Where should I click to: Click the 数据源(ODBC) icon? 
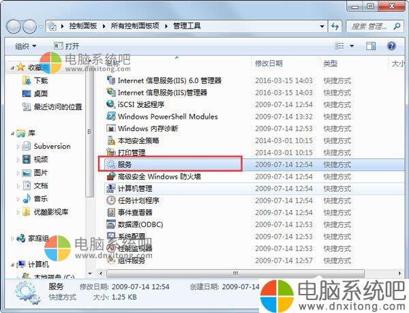(112, 224)
